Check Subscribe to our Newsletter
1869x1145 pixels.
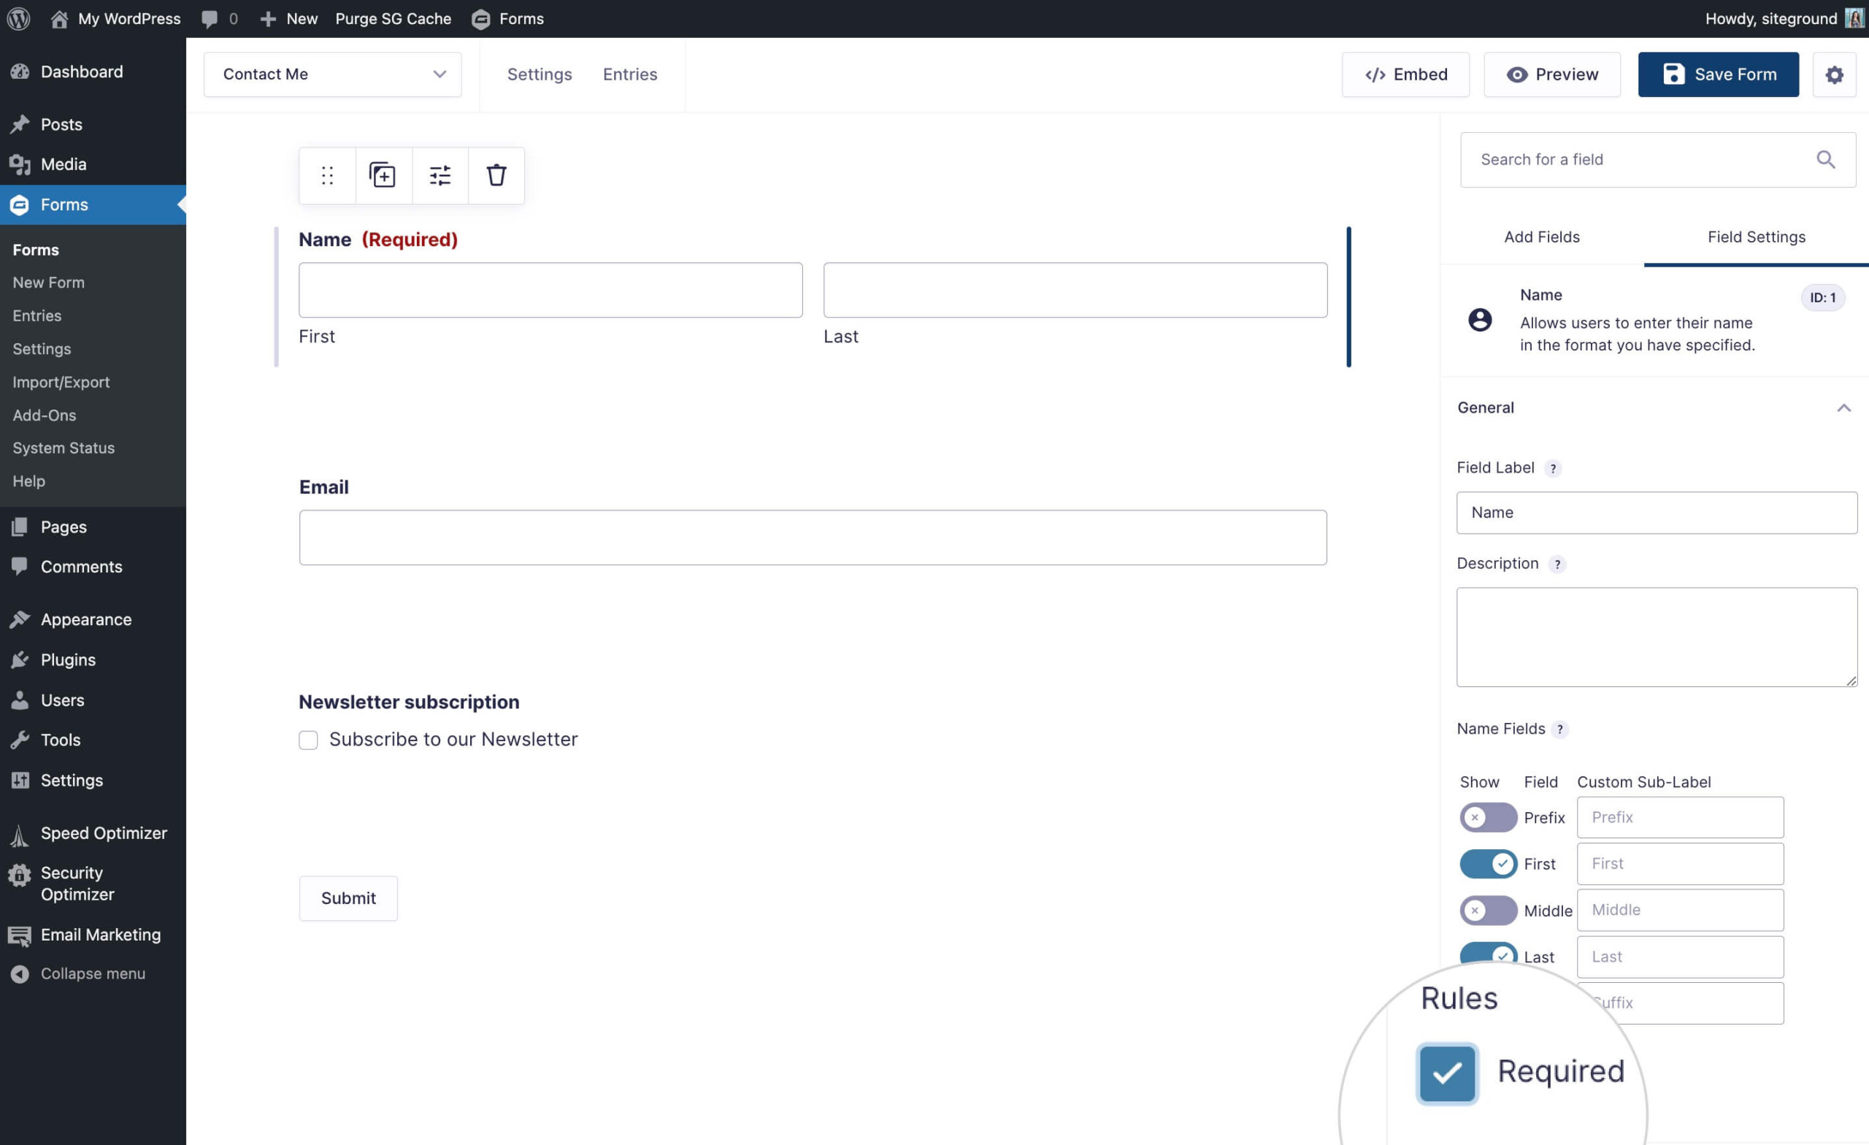[308, 740]
